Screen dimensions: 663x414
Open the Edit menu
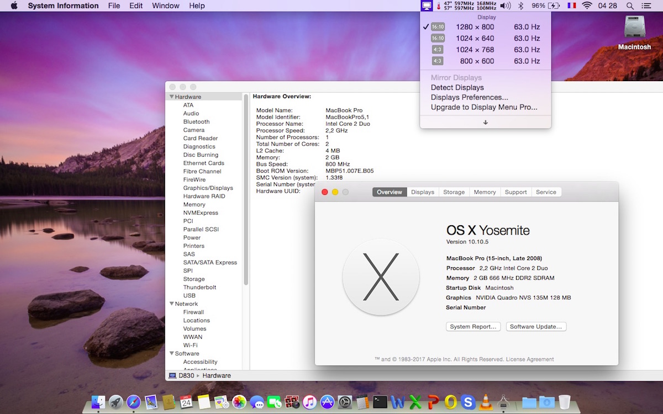(x=136, y=6)
